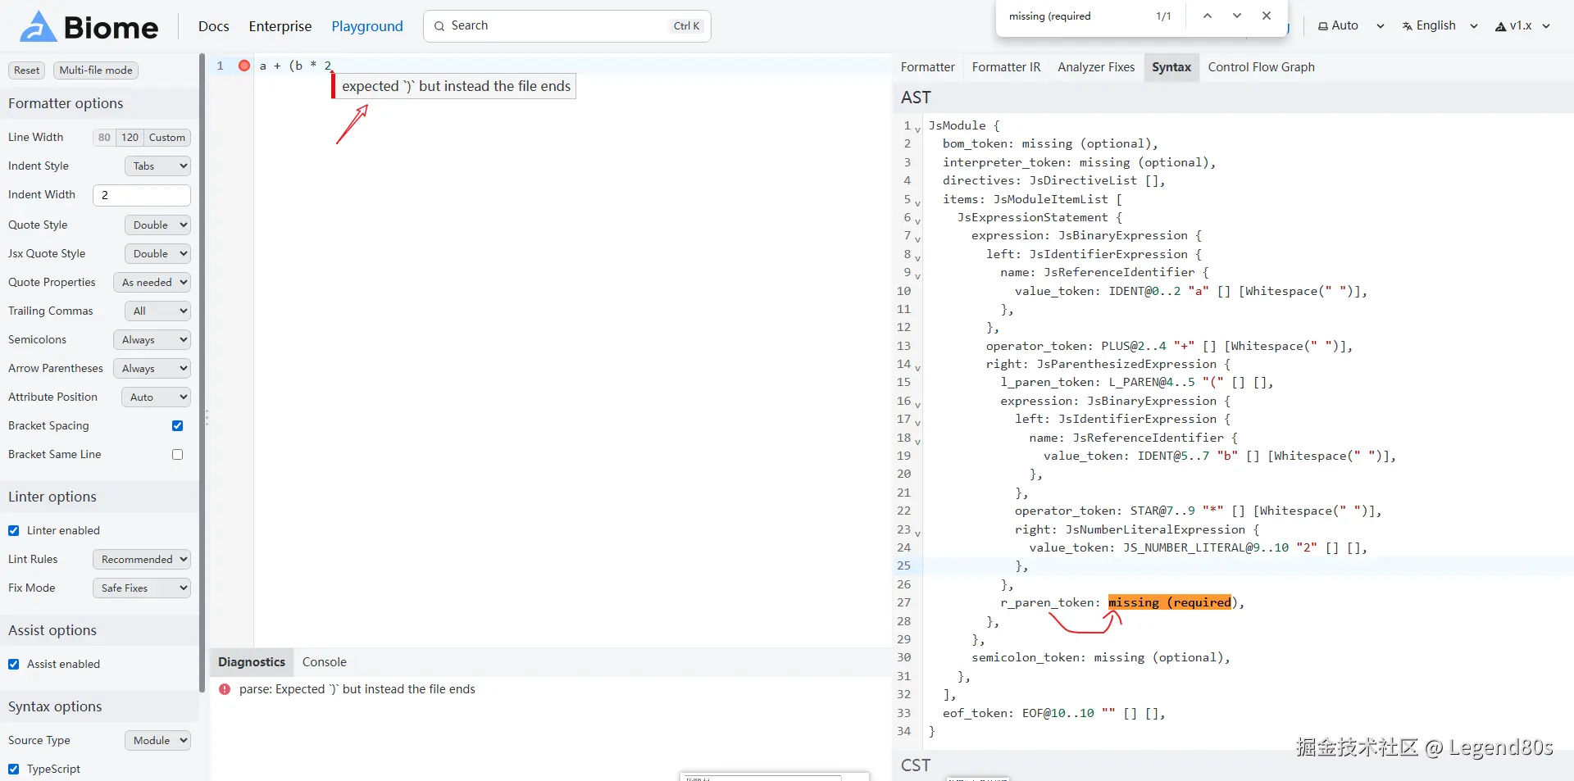Collapse JsModule node on AST line 1

click(x=917, y=128)
